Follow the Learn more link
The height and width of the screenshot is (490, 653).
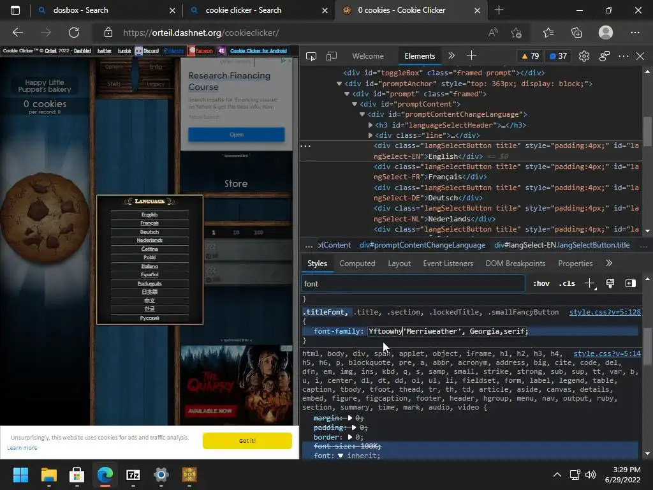(22, 448)
